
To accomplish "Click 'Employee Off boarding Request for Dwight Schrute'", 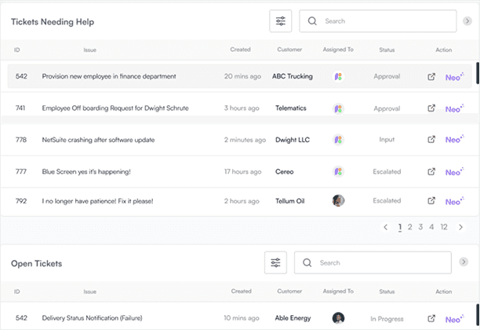I will [115, 108].
